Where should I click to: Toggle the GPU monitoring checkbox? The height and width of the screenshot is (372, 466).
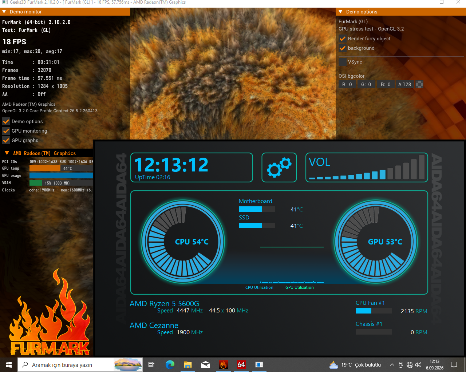(6, 131)
